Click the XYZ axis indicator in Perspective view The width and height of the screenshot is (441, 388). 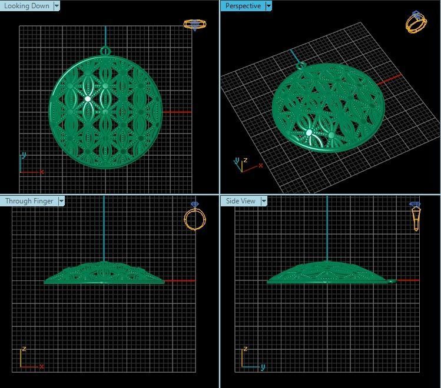pyautogui.click(x=248, y=165)
